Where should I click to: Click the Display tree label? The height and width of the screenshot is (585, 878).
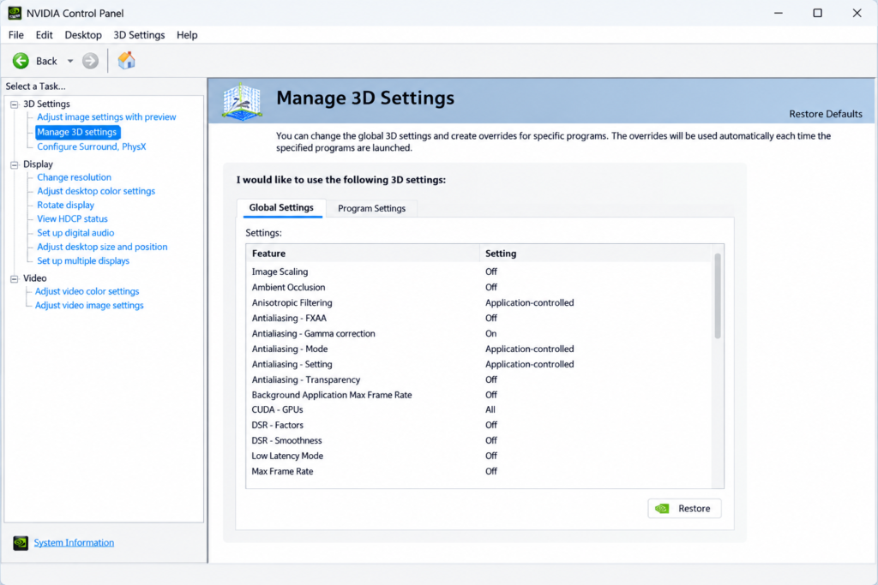pyautogui.click(x=38, y=164)
